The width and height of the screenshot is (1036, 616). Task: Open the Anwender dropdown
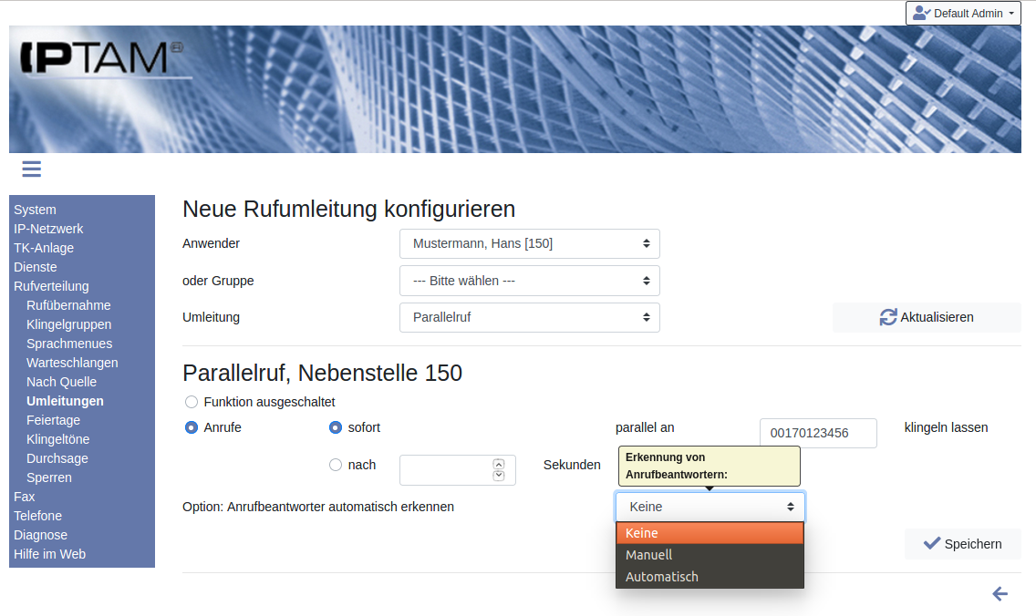pyautogui.click(x=529, y=243)
